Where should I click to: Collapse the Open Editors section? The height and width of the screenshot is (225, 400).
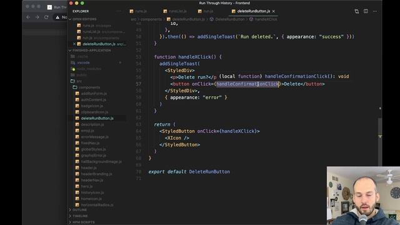coord(84,19)
